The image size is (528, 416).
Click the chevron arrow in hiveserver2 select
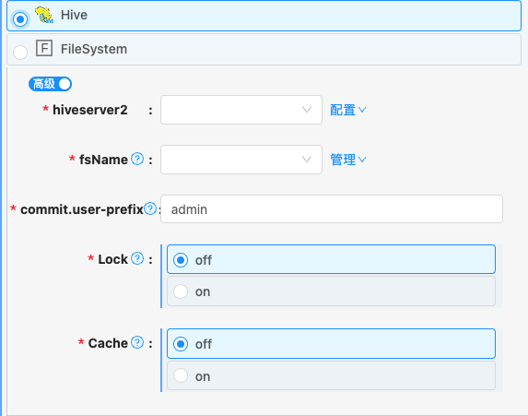307,110
